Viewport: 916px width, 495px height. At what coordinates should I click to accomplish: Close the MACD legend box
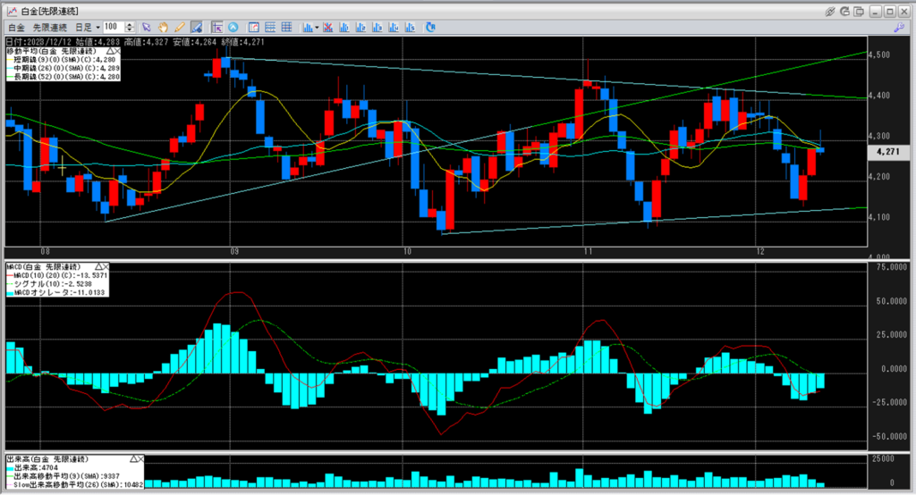pos(106,267)
